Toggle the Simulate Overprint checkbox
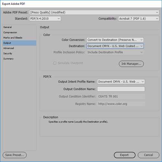Screen dimensions: 162x162 [x=55, y=63]
